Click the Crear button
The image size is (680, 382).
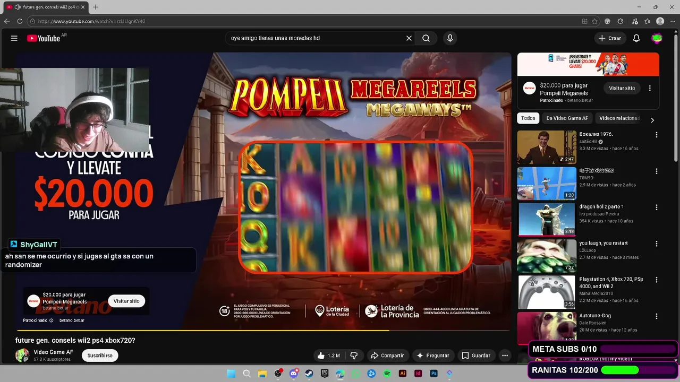point(610,38)
